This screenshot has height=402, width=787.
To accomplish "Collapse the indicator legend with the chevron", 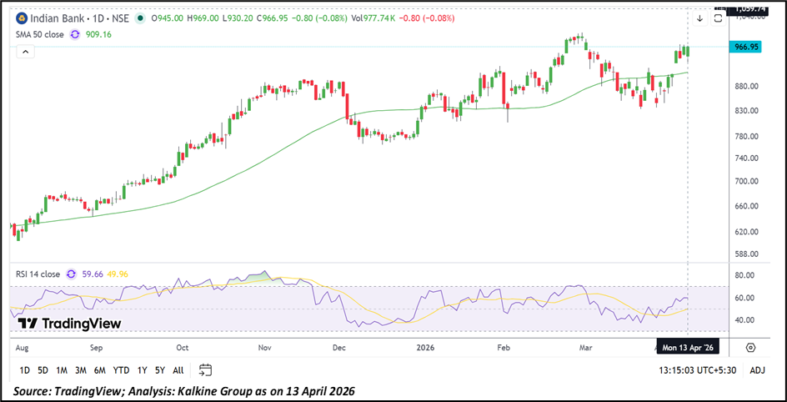I will pyautogui.click(x=24, y=52).
